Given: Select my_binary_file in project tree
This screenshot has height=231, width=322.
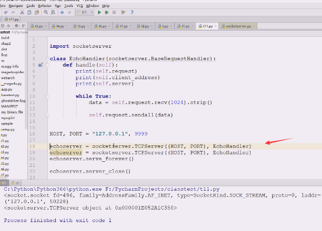Looking at the screenshot, I should [x=12, y=112].
